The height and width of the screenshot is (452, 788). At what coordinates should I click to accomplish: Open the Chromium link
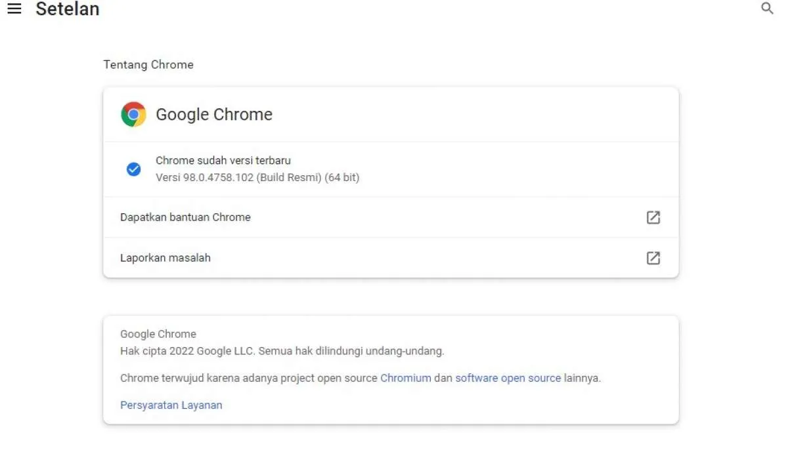tap(405, 378)
